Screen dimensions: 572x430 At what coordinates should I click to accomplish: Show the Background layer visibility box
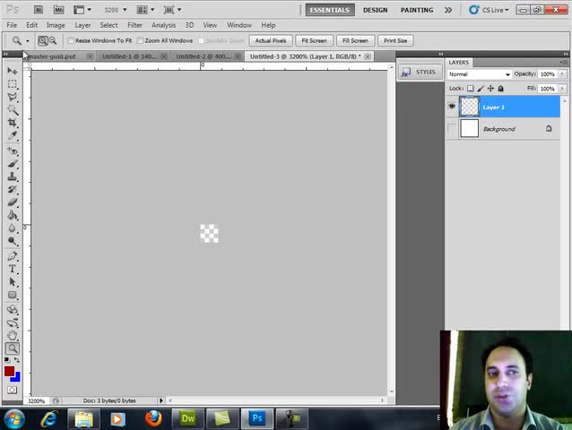tap(452, 129)
